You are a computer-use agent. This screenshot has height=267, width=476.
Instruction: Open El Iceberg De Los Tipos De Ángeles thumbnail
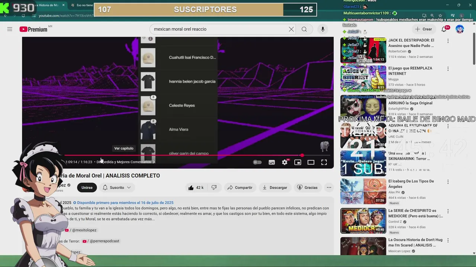pyautogui.click(x=363, y=191)
